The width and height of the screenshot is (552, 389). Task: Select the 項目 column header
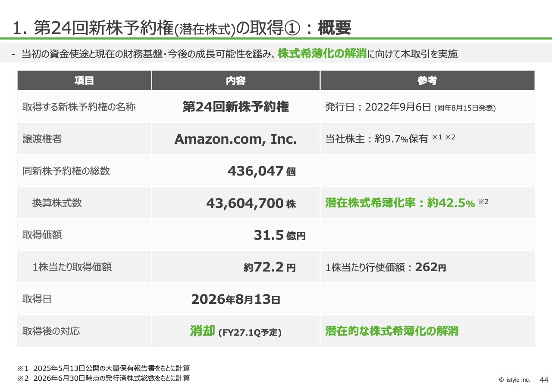click(x=84, y=80)
